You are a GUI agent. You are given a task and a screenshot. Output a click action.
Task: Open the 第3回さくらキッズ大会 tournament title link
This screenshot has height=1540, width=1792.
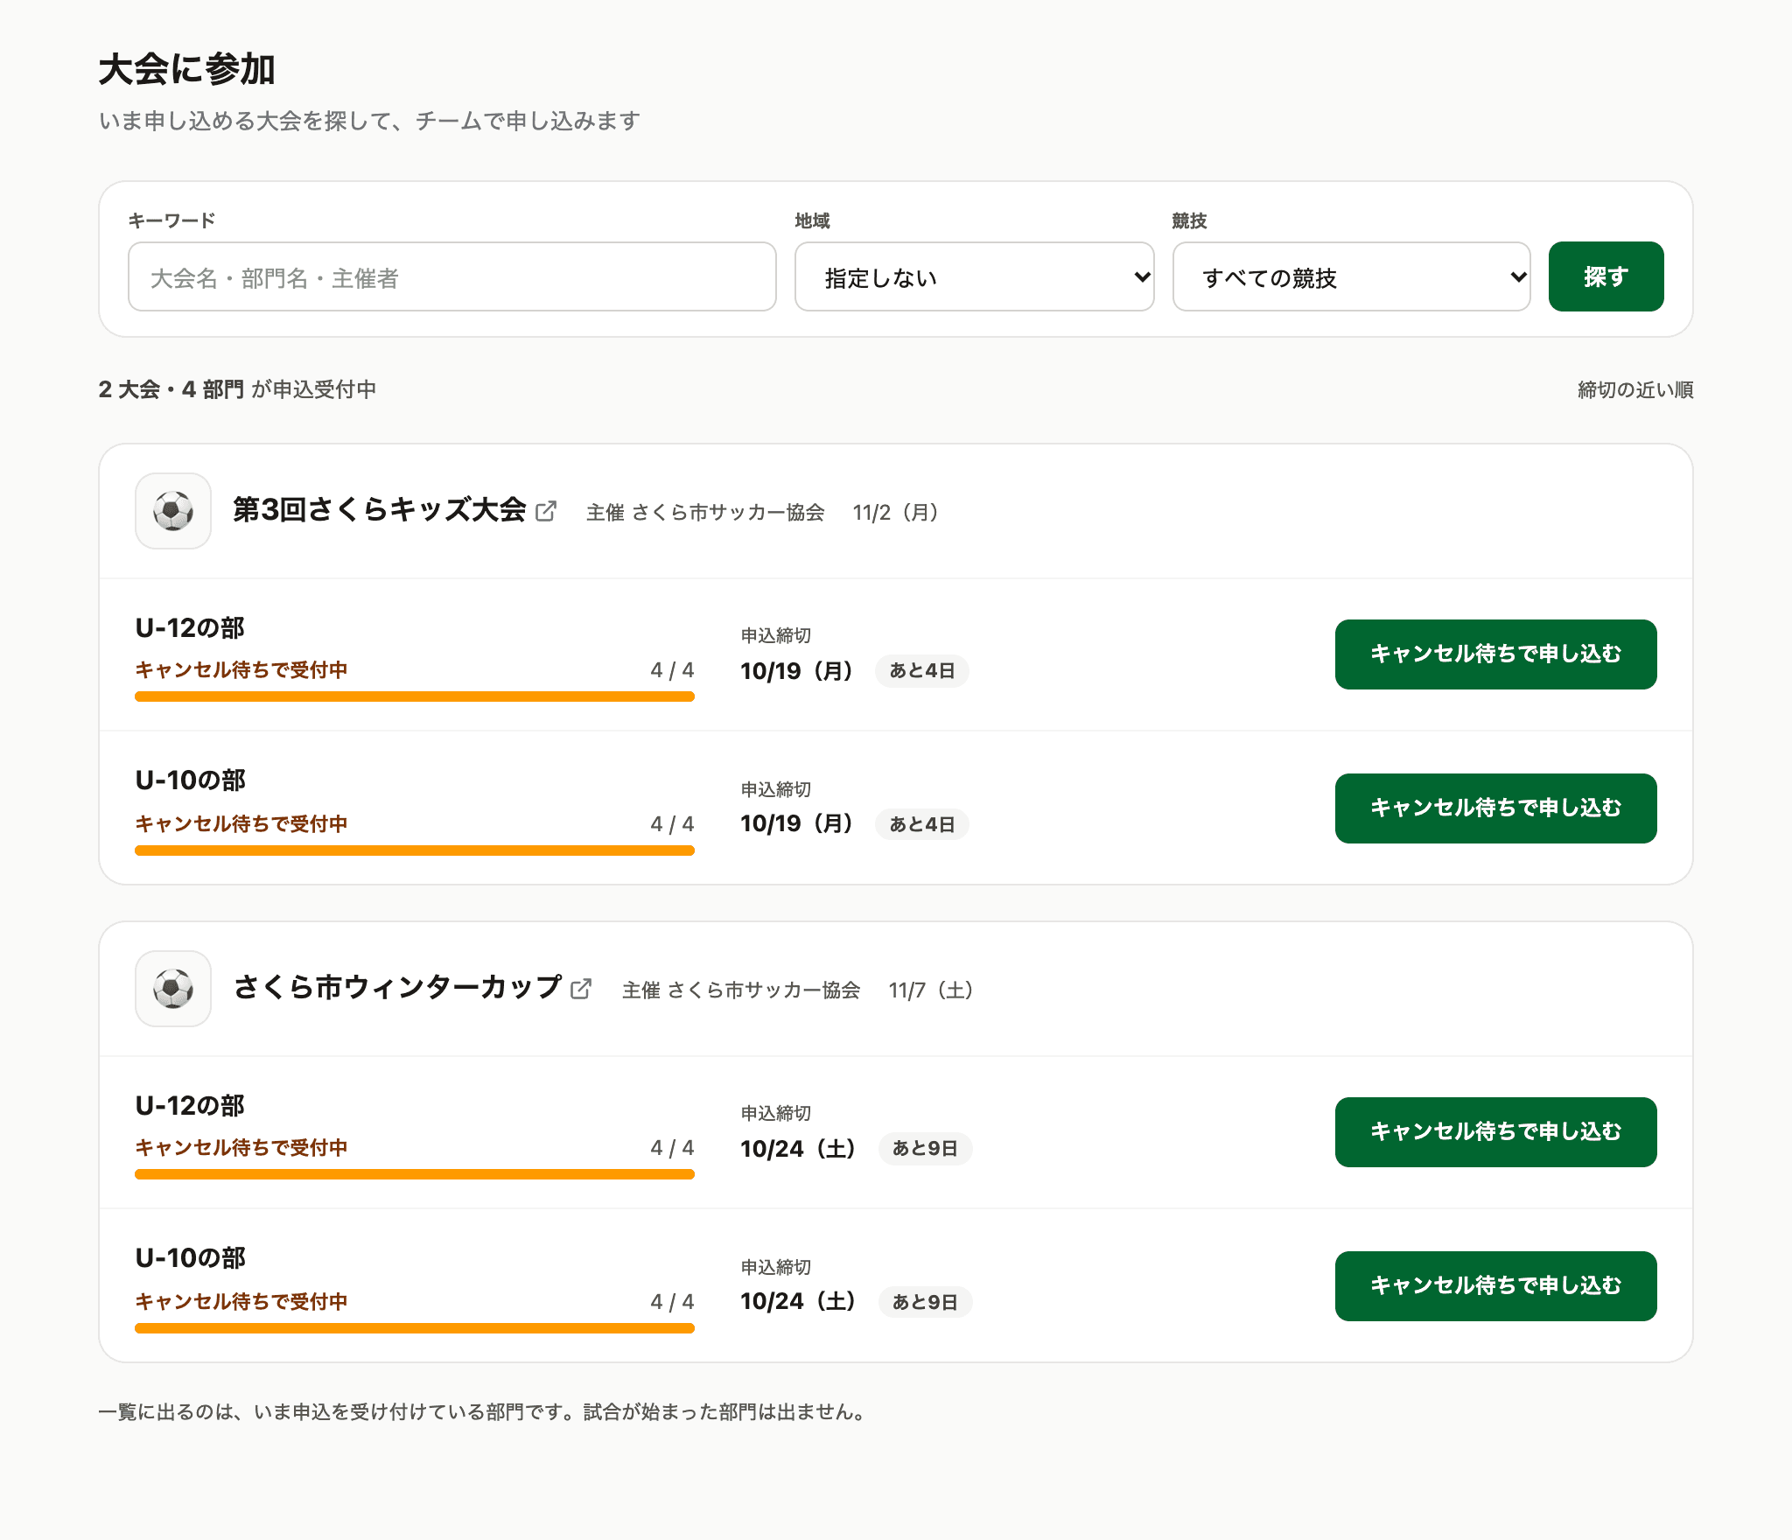tap(379, 510)
